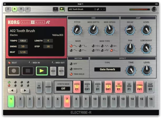Toggle the MUTE button

click(61, 71)
